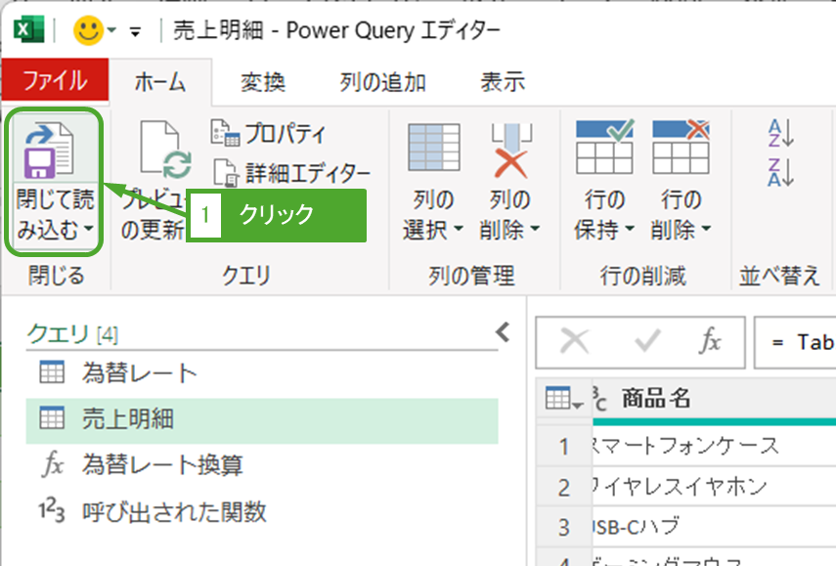Switch to the 列の追加 ribbon tab
836x566 pixels.
[x=382, y=82]
